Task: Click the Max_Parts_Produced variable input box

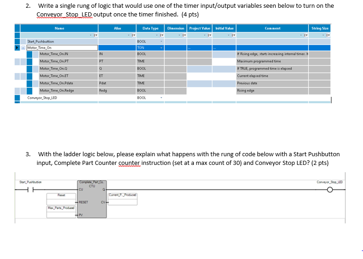Action: [61, 212]
